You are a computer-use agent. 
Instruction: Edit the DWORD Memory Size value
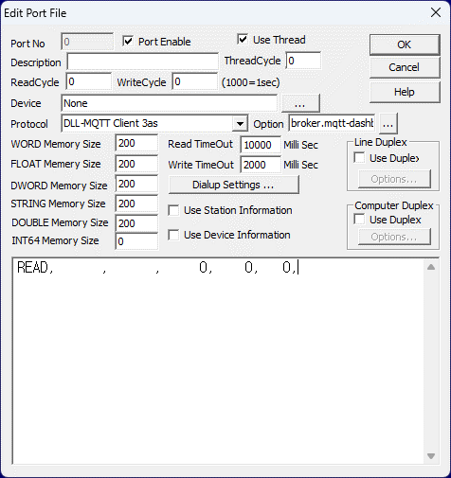click(x=136, y=184)
